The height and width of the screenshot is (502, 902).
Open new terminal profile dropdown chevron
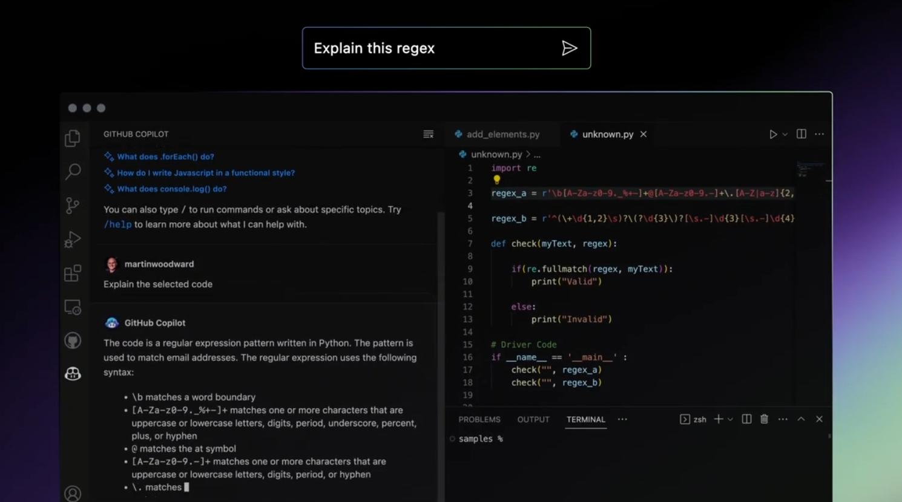pos(730,419)
